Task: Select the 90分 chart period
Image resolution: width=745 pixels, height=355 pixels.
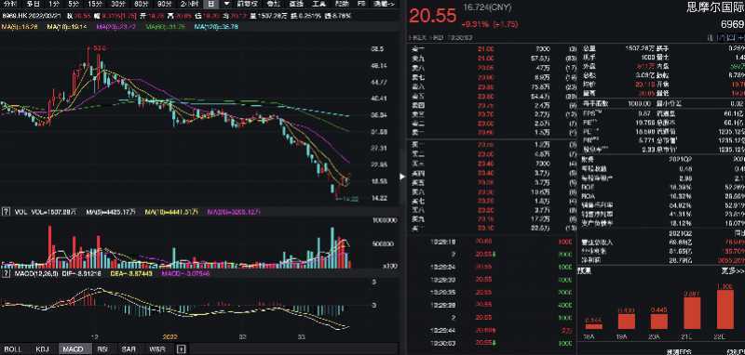Action: (165, 4)
